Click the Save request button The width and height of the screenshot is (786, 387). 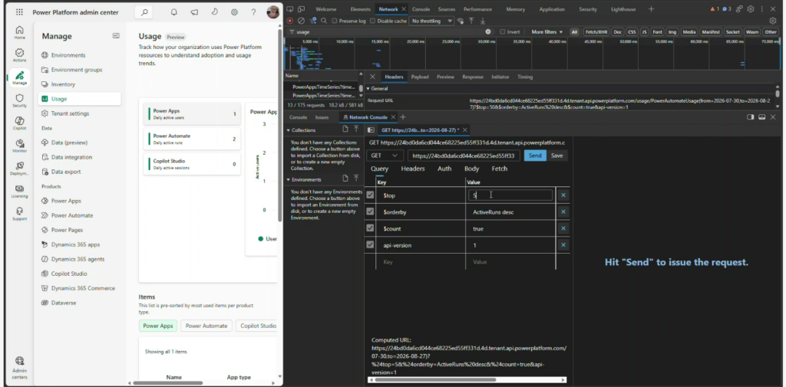point(557,156)
